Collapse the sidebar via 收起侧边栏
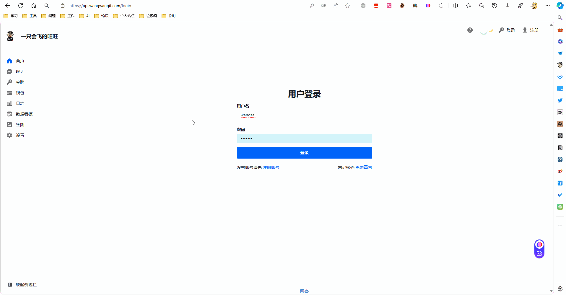This screenshot has height=295, width=566. [x=25, y=284]
